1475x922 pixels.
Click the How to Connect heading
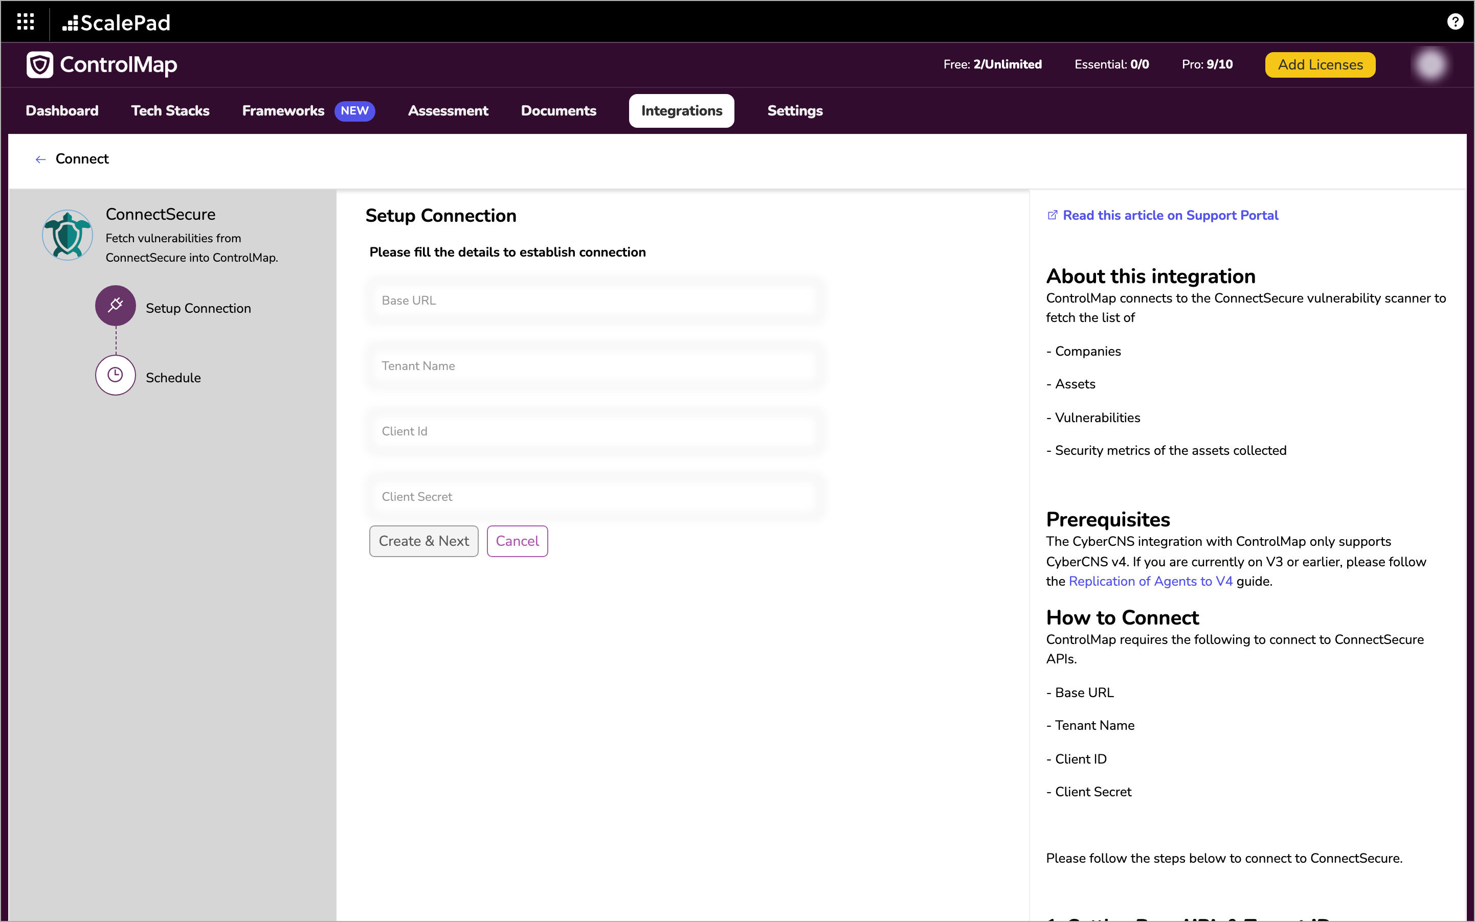[1122, 618]
